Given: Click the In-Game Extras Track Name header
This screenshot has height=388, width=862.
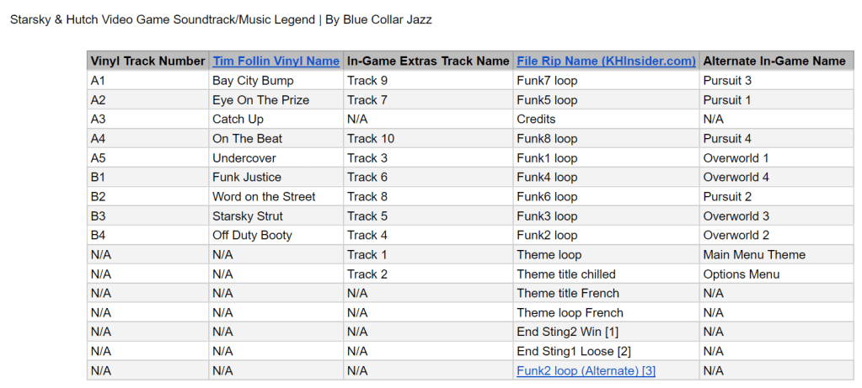Looking at the screenshot, I should (x=428, y=61).
